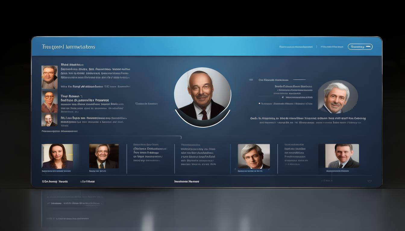Open the outlined pill dropdown in the header
Screen dimensions: 405x231
coord(360,47)
